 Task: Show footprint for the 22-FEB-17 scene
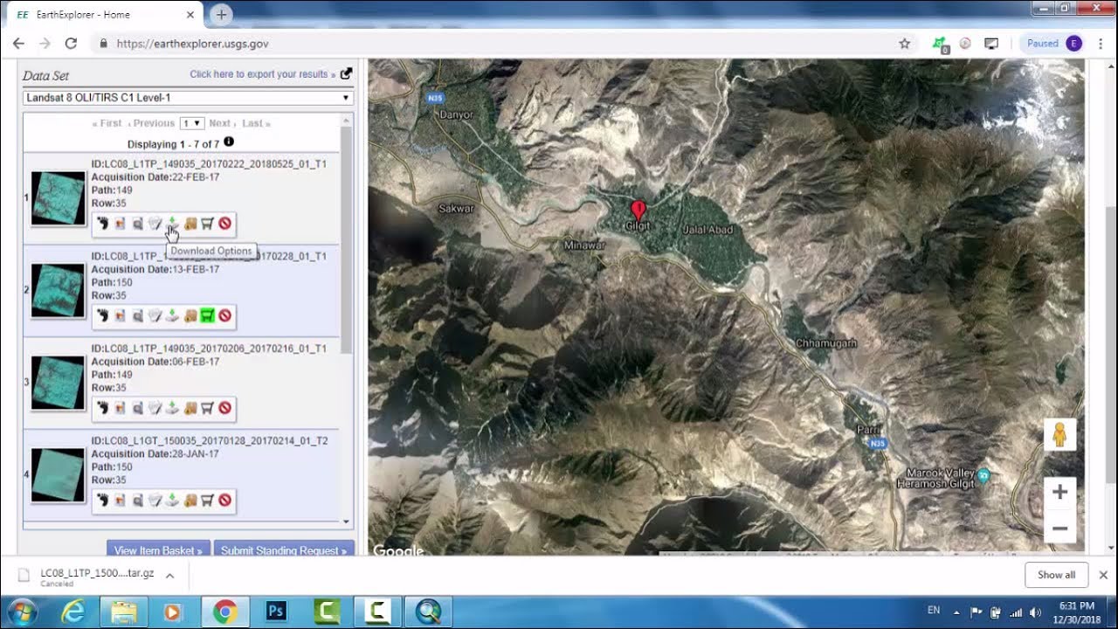click(x=103, y=224)
